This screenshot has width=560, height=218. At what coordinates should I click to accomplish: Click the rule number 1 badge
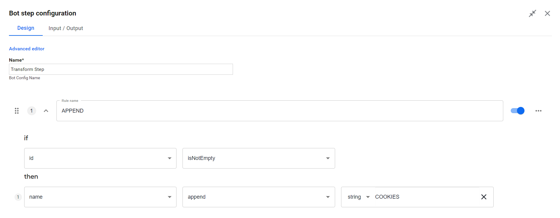[x=32, y=111]
